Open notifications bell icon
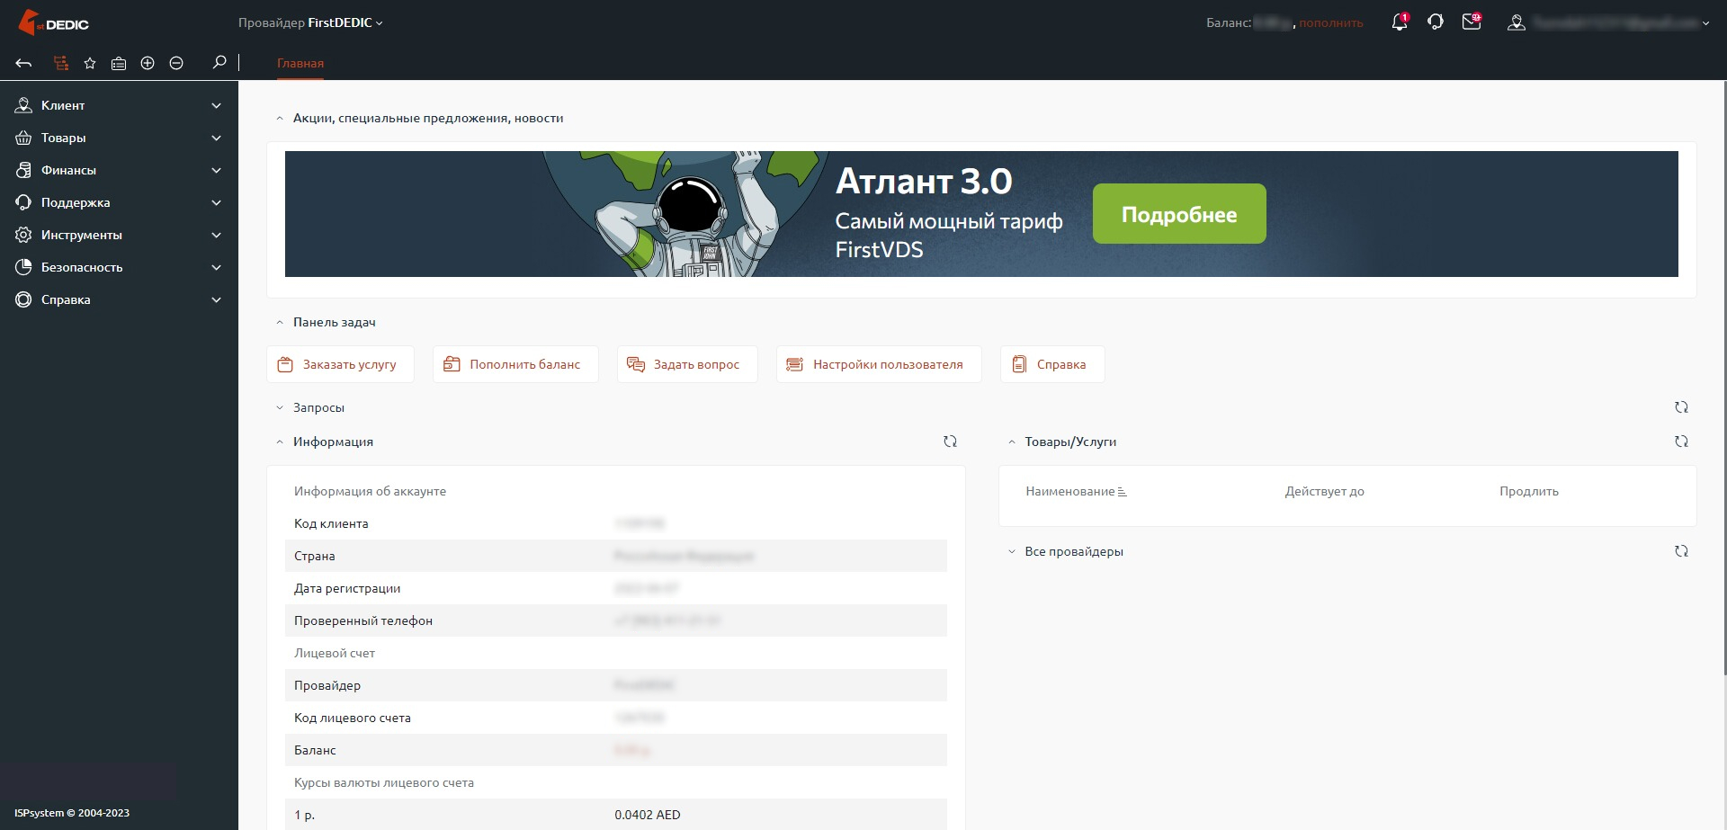 [1400, 22]
